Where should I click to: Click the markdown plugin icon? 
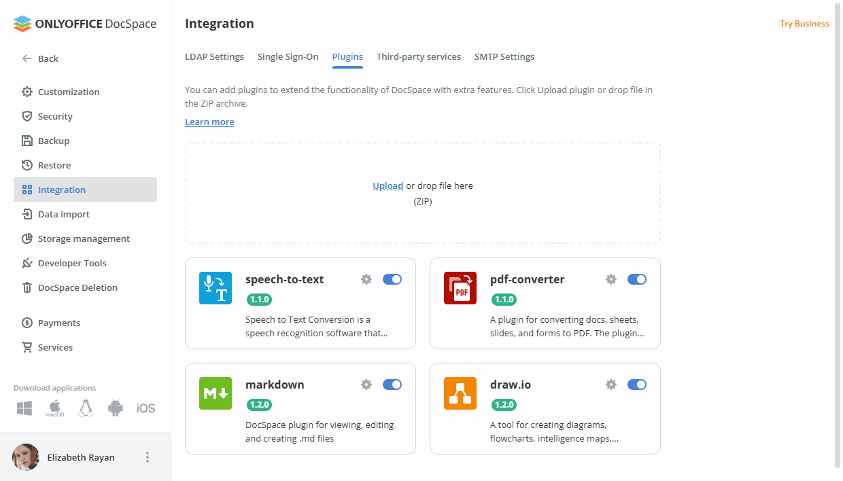pos(215,393)
